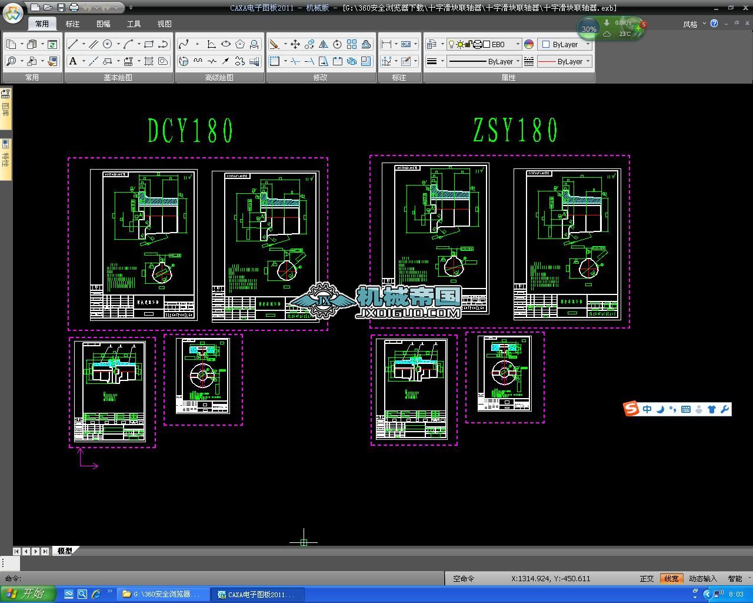Toggle 动态输入 dynamic input
The width and height of the screenshot is (753, 603).
[702, 579]
